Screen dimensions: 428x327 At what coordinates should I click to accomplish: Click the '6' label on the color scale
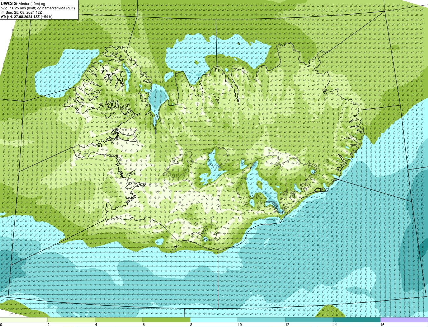point(143,325)
